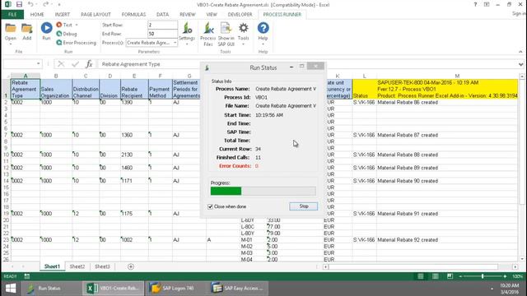Open the Process(s) dropdown
This screenshot has width=527, height=296.
click(175, 43)
